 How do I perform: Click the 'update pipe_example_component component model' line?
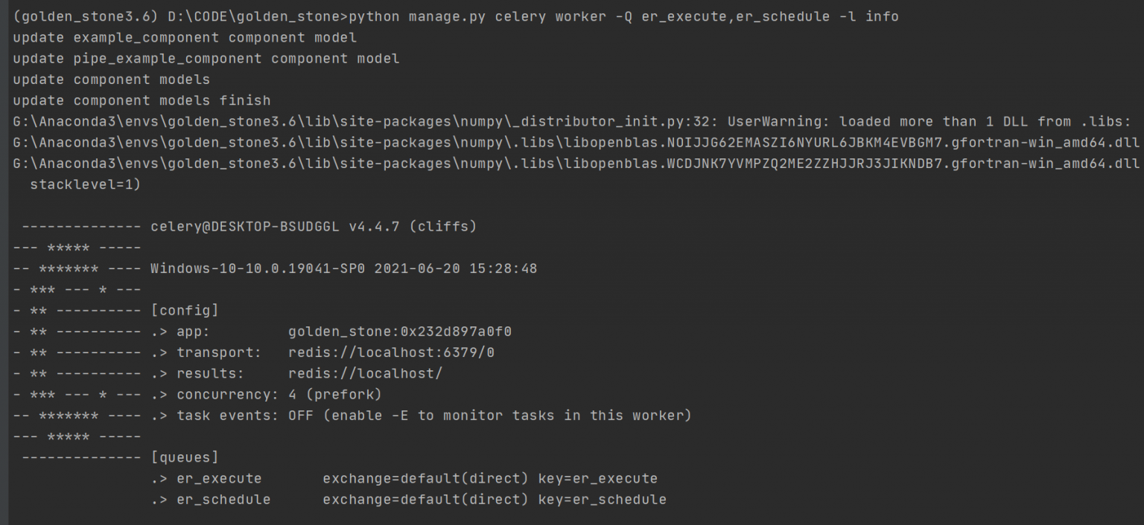click(206, 58)
